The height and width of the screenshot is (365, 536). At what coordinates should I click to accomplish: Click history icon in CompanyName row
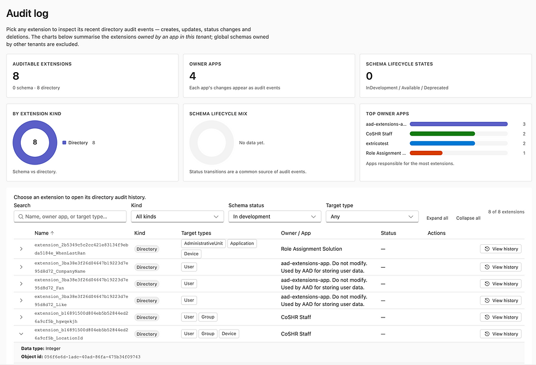(487, 267)
